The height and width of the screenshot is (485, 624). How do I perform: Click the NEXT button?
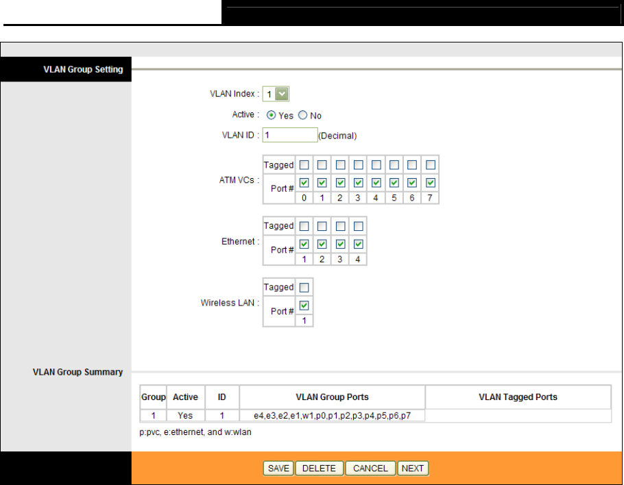click(x=413, y=469)
